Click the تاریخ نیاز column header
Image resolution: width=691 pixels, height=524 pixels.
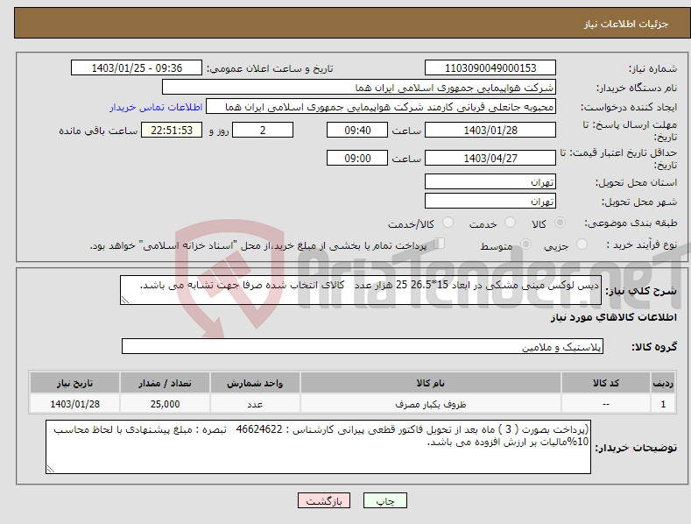[75, 383]
